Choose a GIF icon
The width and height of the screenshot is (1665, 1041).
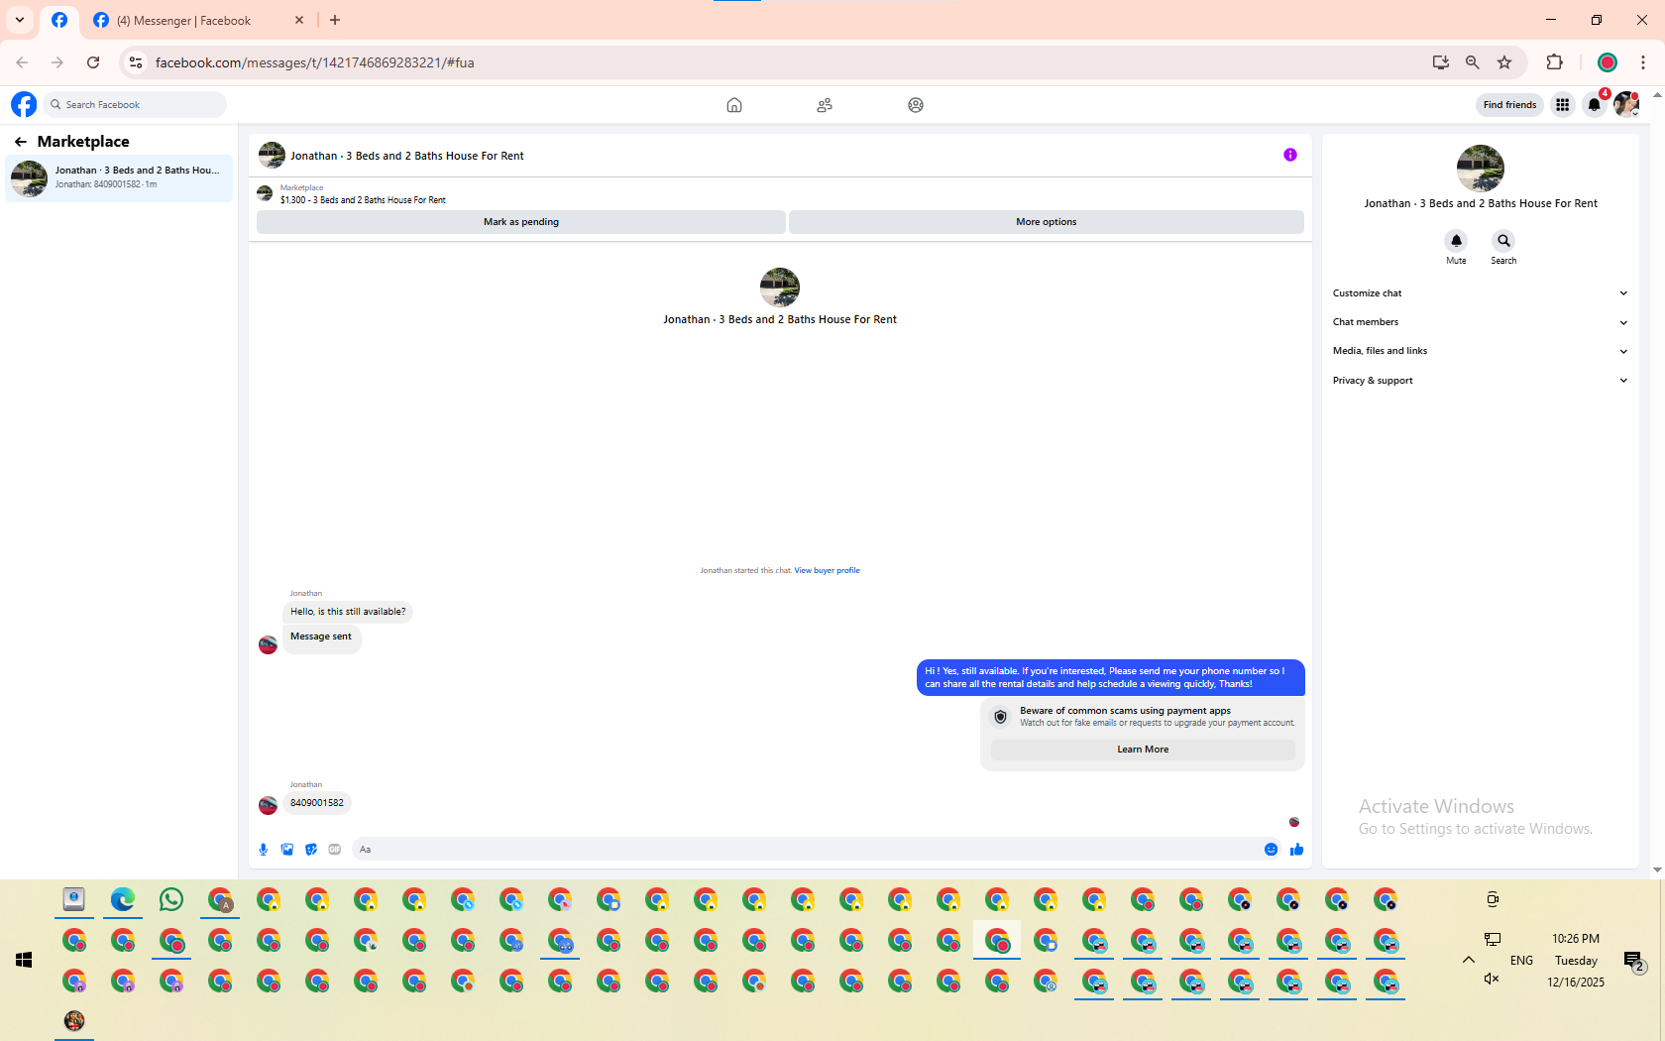[x=335, y=850]
